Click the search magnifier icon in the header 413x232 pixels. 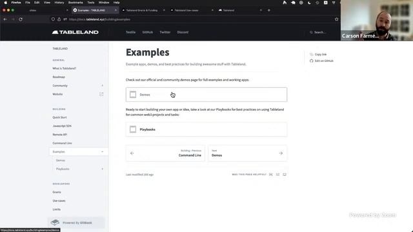[311, 32]
